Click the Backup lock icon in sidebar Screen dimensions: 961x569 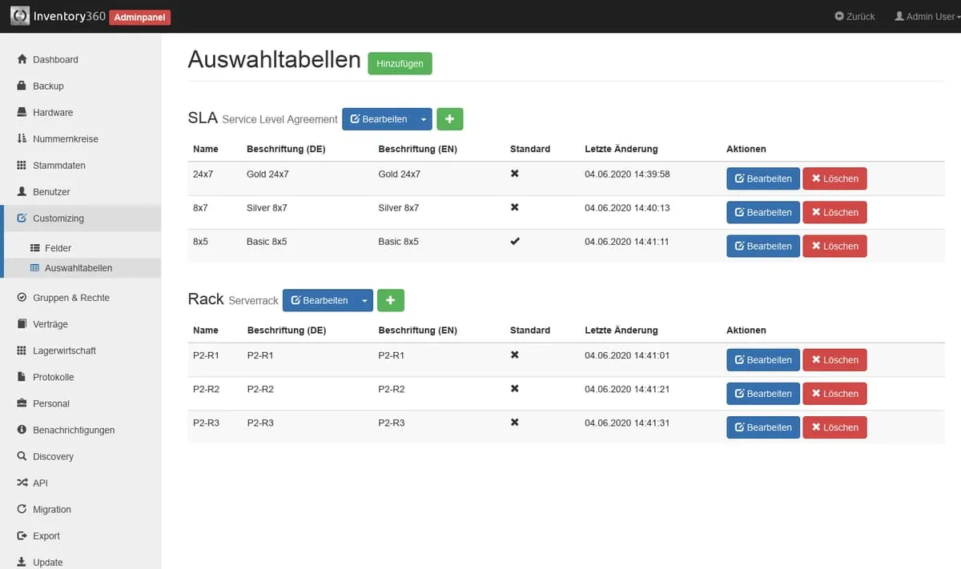(x=22, y=86)
